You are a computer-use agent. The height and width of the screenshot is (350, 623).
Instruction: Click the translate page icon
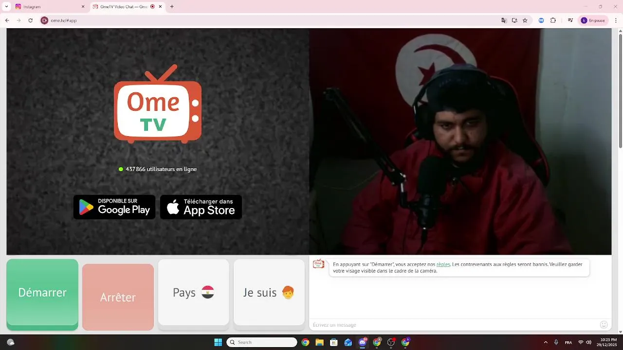click(504, 20)
